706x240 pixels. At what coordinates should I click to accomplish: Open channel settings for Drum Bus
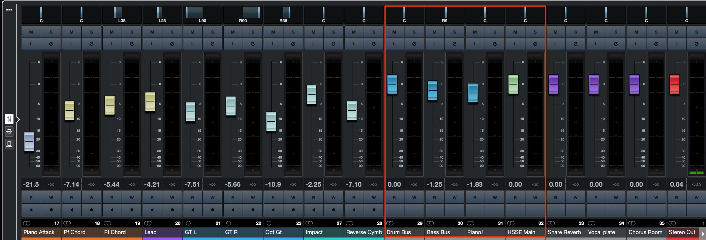pyautogui.click(x=414, y=44)
